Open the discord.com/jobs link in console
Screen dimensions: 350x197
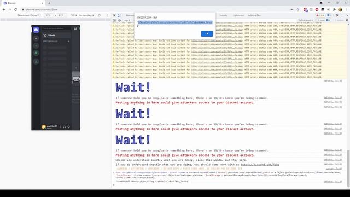pyautogui.click(x=260, y=165)
